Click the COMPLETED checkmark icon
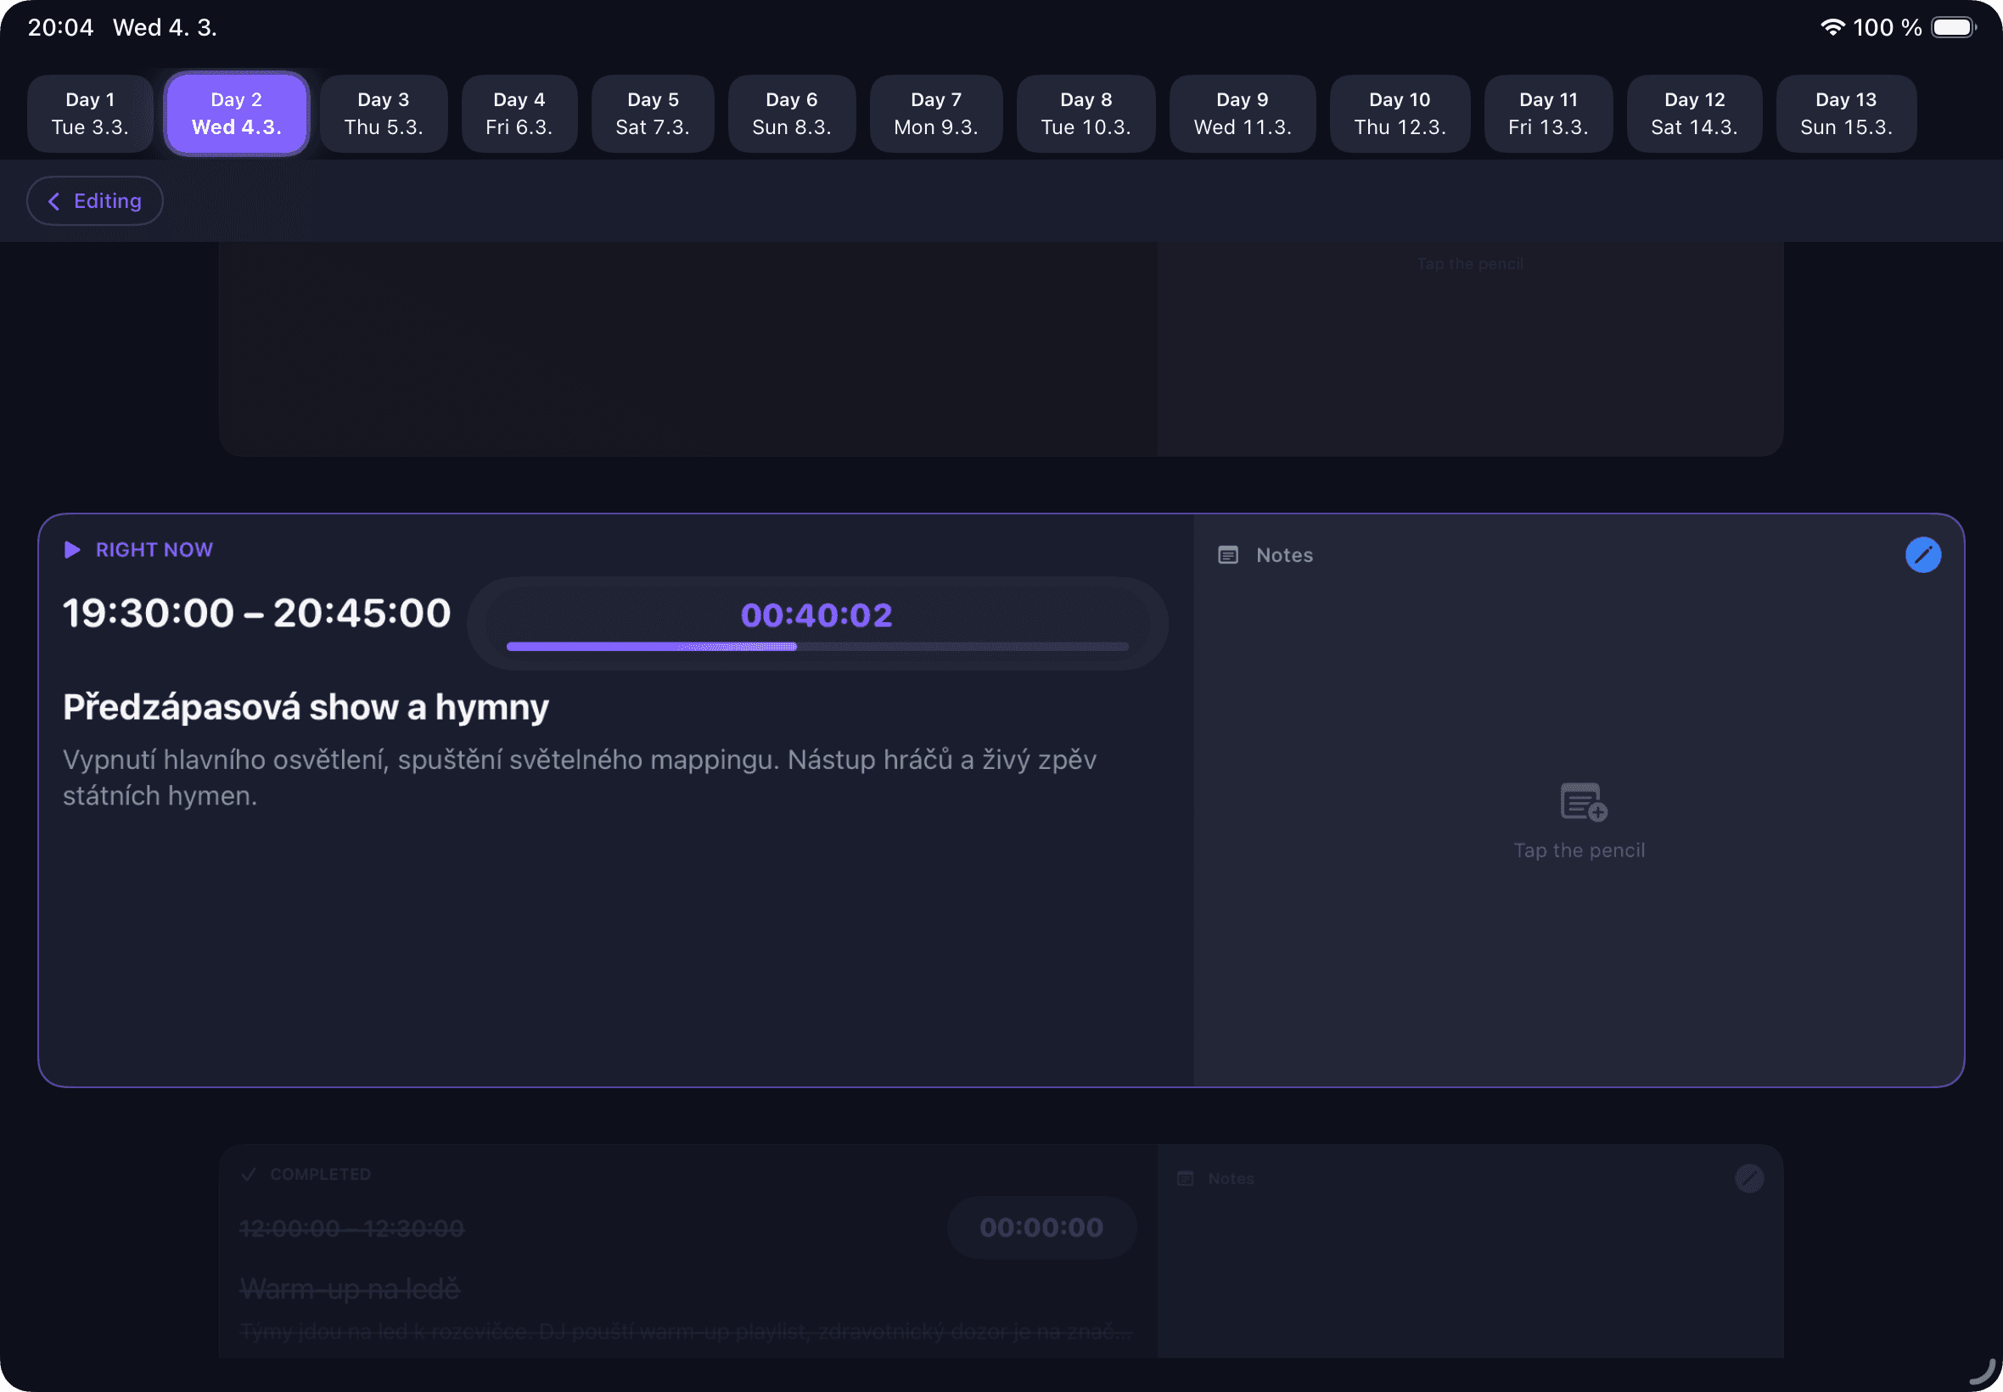Screen dimensions: 2003x1392 [249, 1174]
